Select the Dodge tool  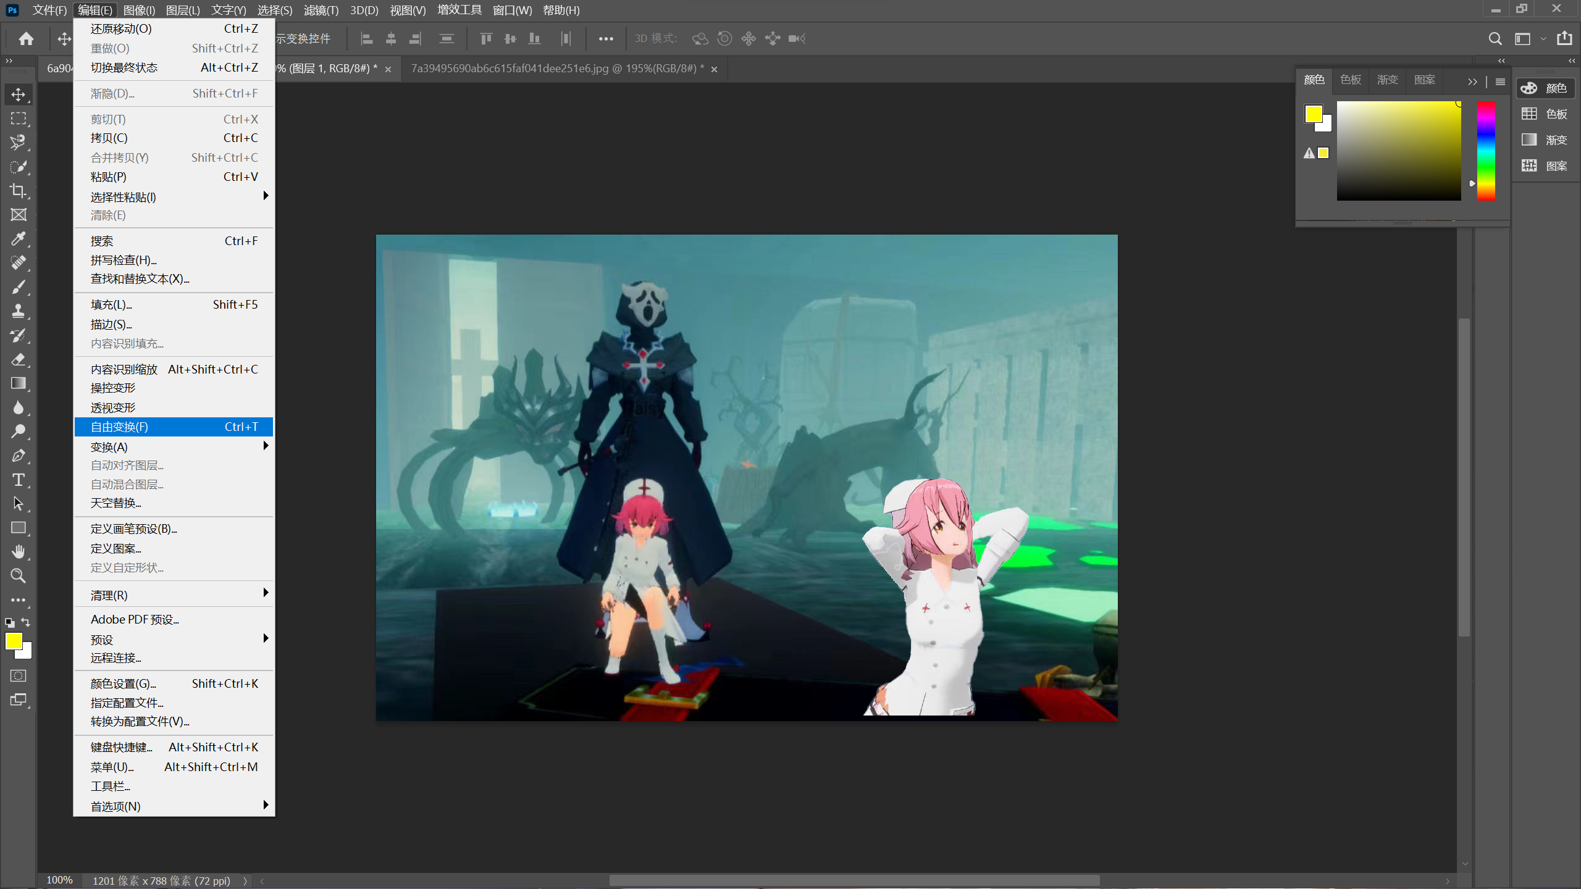(18, 432)
